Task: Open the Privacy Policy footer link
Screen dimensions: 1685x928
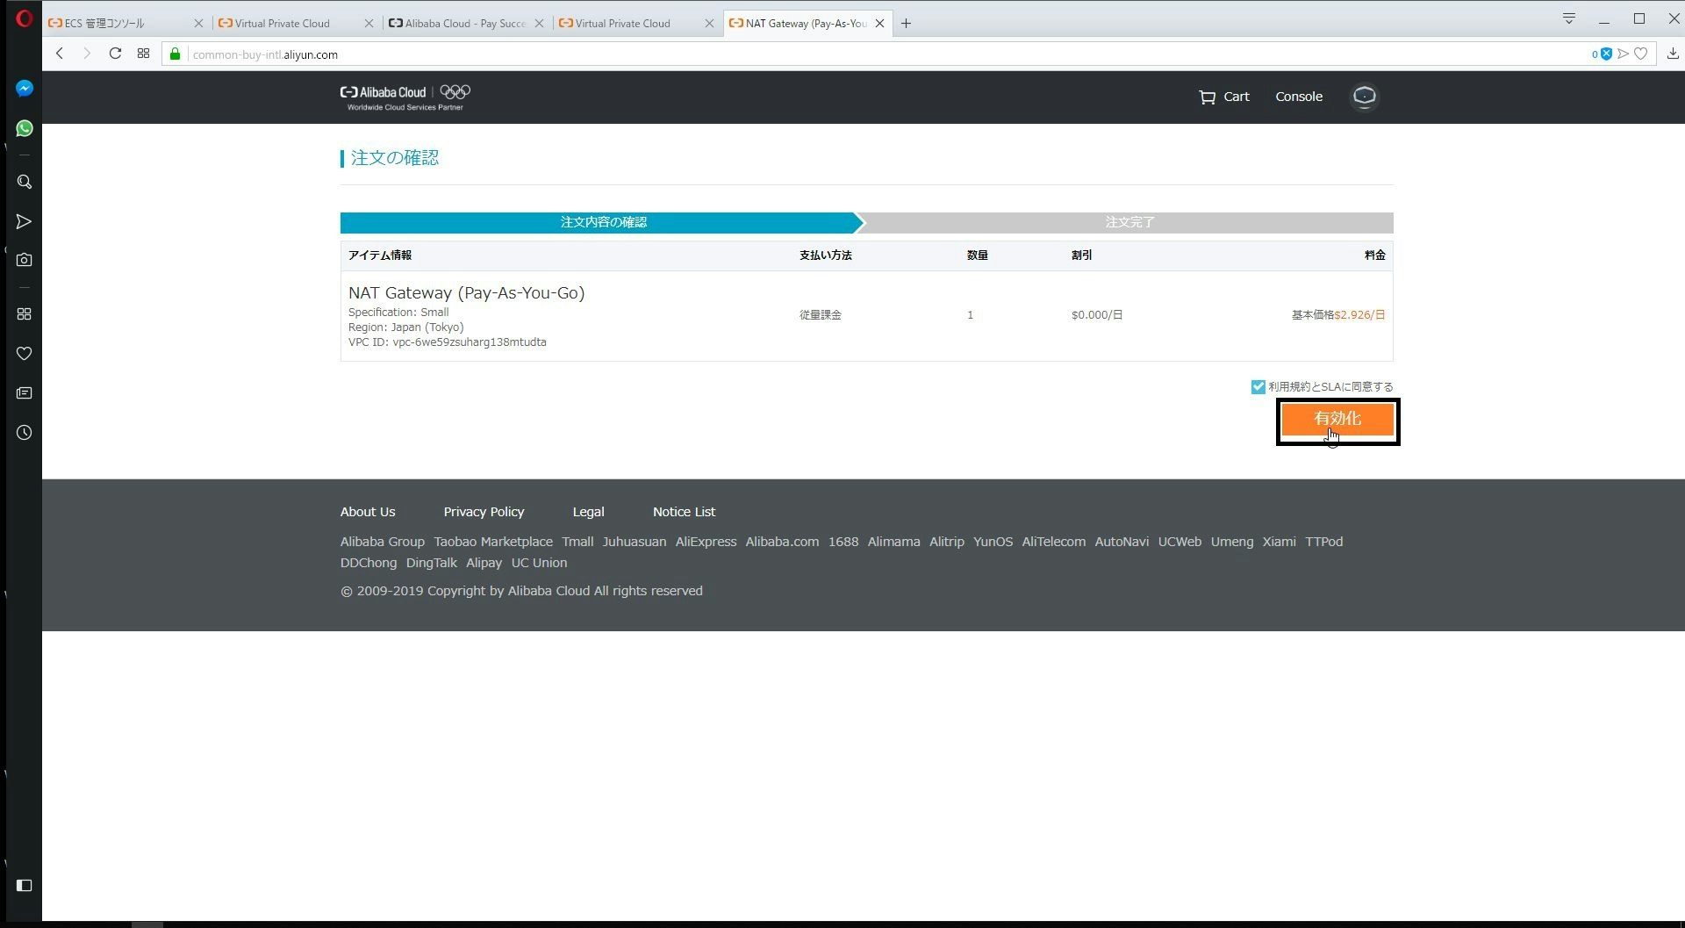Action: [x=484, y=512]
